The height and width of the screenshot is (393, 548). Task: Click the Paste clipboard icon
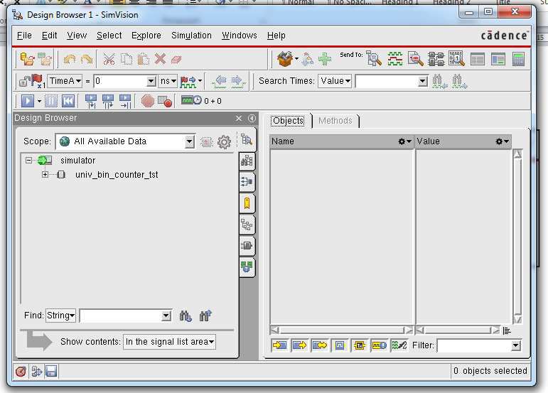pos(143,60)
